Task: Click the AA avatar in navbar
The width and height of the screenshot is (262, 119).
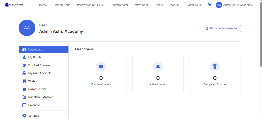Action: pos(219,5)
